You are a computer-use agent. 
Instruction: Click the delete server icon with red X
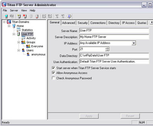25,16
